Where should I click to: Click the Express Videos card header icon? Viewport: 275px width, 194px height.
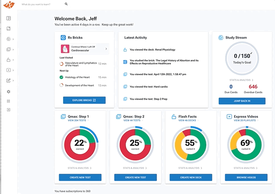[x=229, y=117]
